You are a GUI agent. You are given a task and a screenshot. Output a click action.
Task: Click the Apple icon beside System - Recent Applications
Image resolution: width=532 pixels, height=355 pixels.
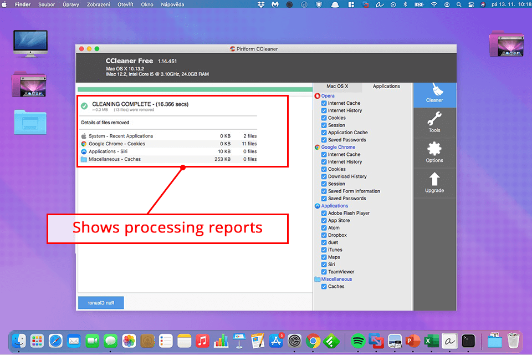pos(84,136)
